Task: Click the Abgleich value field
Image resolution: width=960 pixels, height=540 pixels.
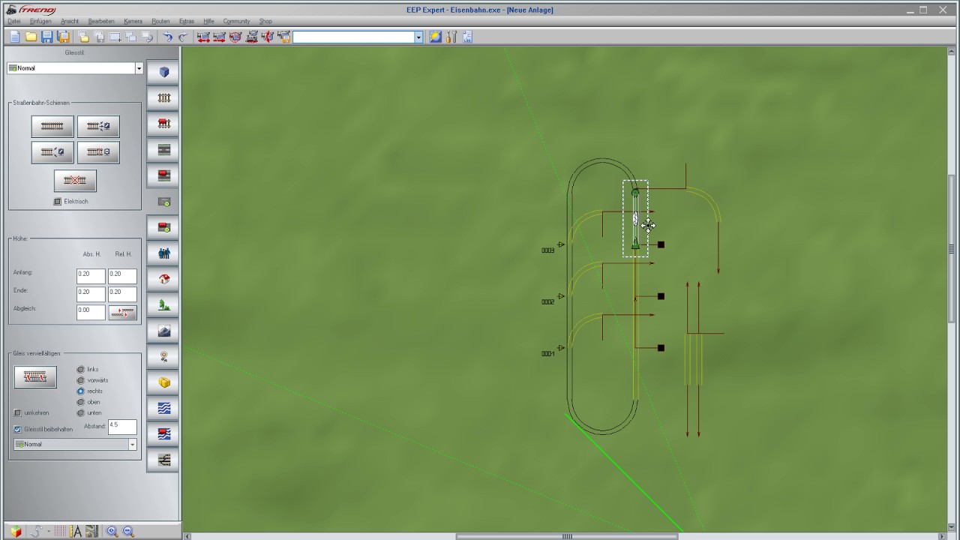Action: pyautogui.click(x=91, y=311)
